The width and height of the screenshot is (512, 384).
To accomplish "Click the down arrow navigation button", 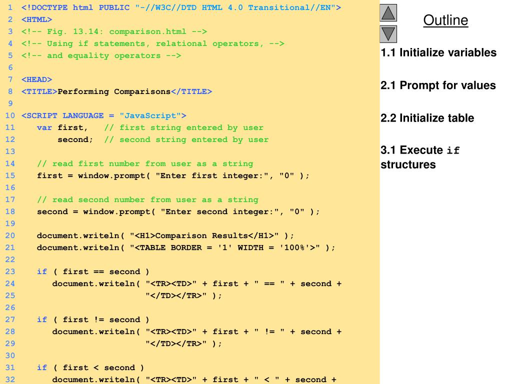I will tap(388, 34).
